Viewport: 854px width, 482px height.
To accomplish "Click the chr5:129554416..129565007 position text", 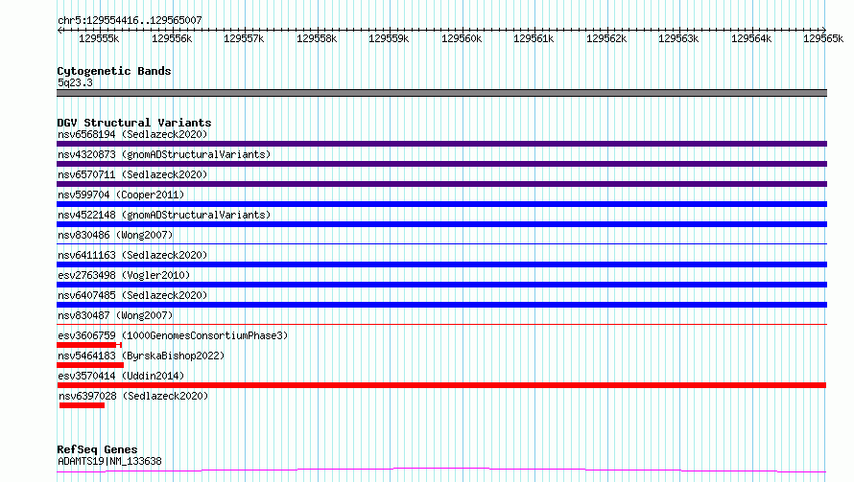I will point(130,20).
